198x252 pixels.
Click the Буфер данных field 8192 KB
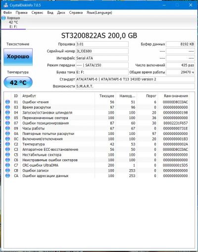click(x=180, y=44)
